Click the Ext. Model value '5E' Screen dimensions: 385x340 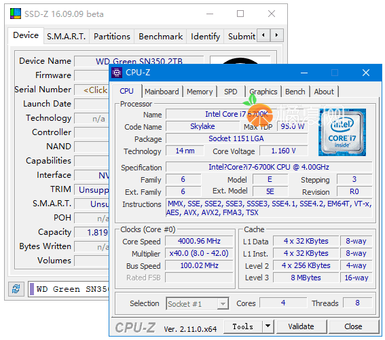[x=270, y=191]
